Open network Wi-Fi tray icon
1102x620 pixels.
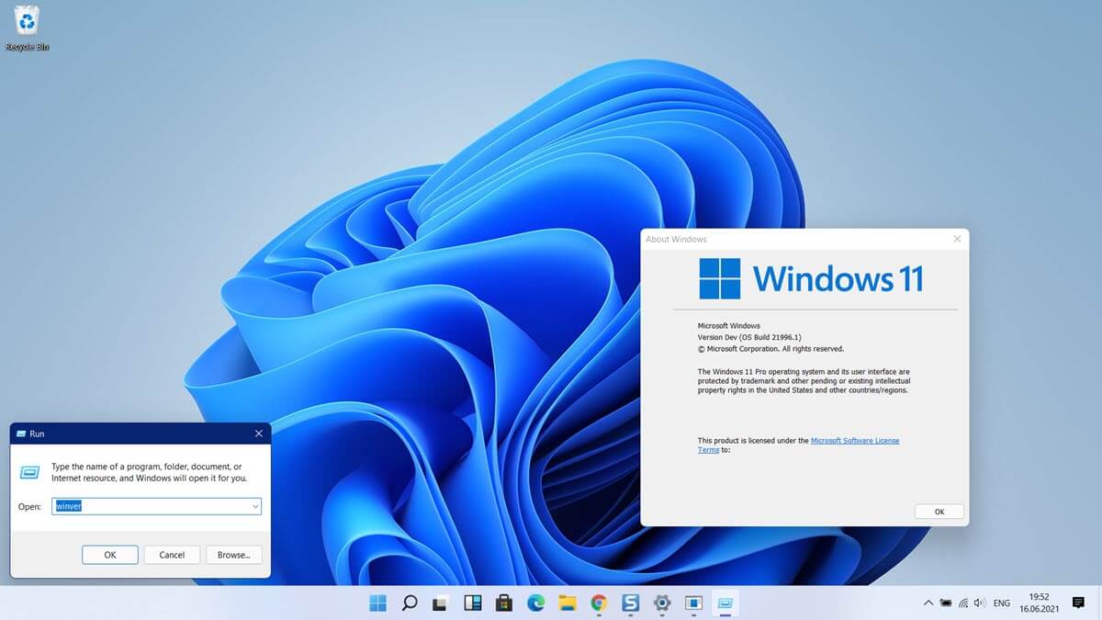962,603
